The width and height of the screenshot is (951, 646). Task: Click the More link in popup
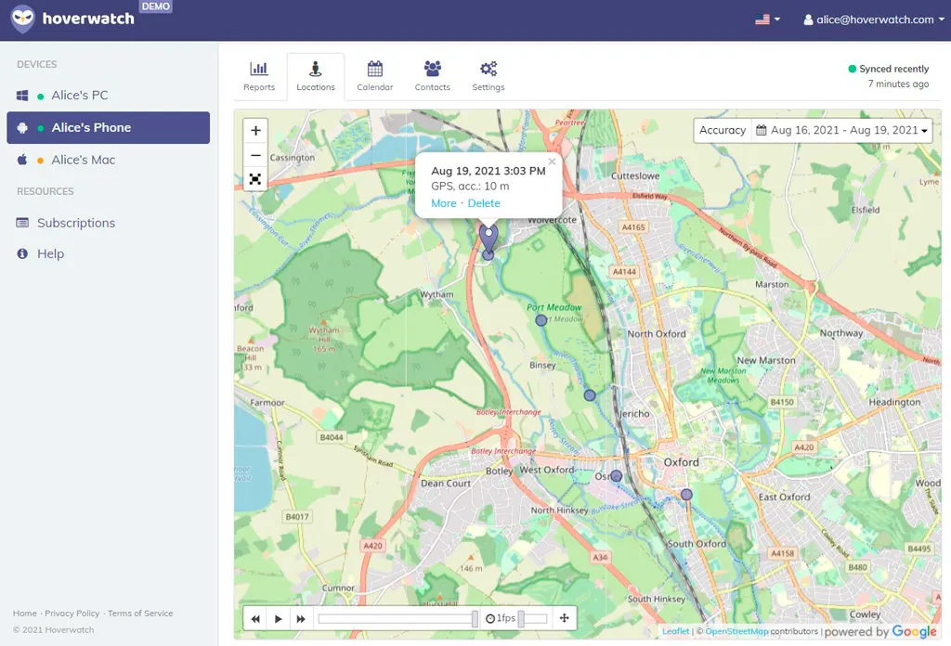click(444, 203)
